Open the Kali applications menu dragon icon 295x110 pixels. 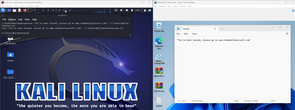3,10
